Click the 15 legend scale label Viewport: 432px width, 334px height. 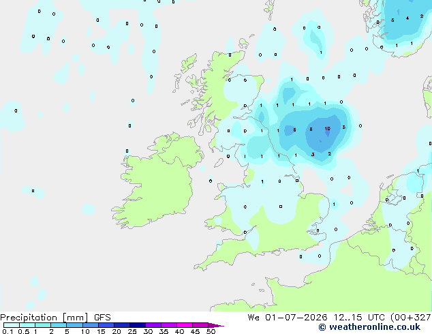[x=101, y=331]
